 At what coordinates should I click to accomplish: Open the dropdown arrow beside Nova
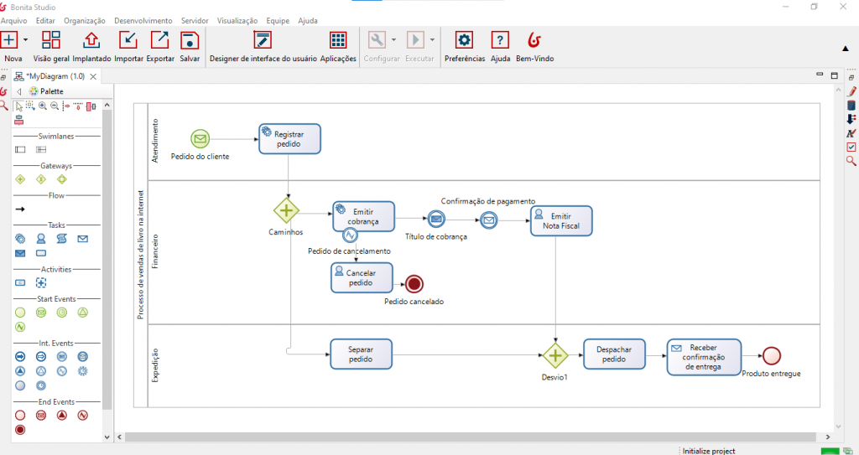(26, 40)
